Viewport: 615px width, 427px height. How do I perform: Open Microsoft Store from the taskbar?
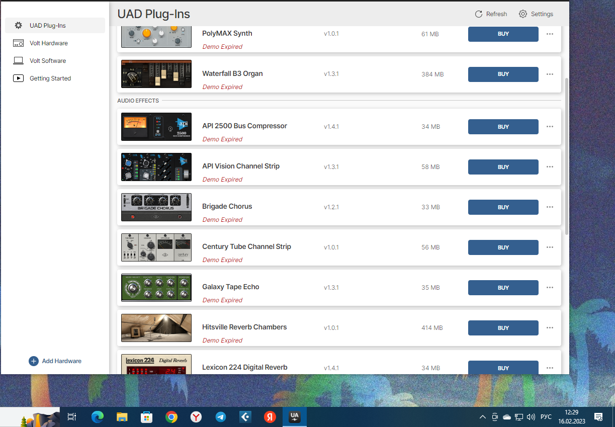click(147, 417)
